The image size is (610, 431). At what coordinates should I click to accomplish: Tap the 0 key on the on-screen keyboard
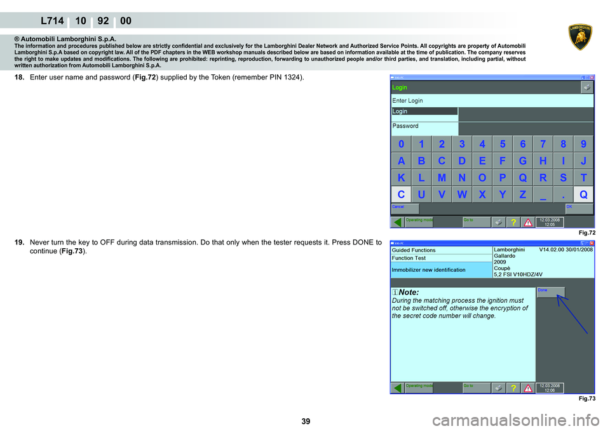[x=401, y=144]
